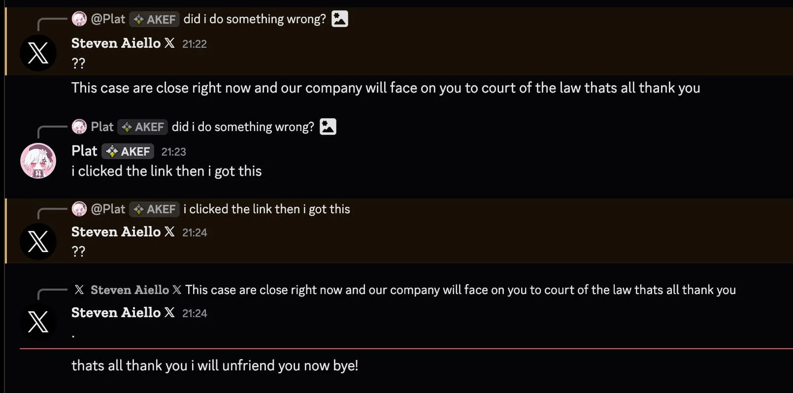
Task: Click the X logo next to Steven Aiello's name
Action: (x=169, y=43)
